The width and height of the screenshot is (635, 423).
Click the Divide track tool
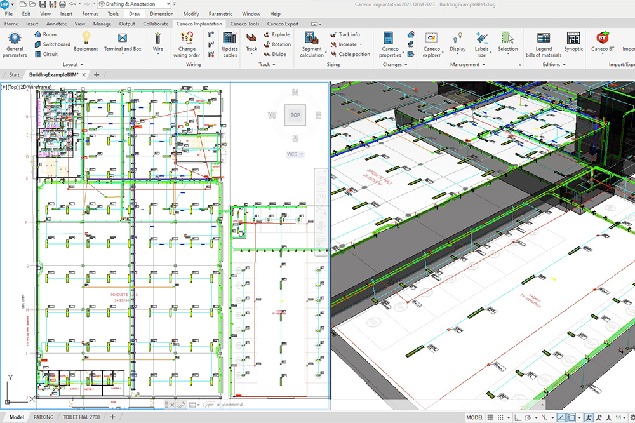pos(274,54)
